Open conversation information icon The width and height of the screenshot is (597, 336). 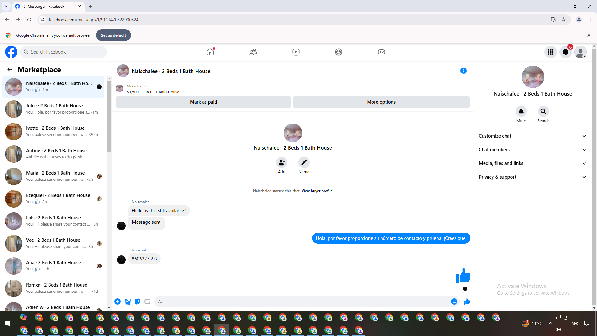tap(464, 71)
